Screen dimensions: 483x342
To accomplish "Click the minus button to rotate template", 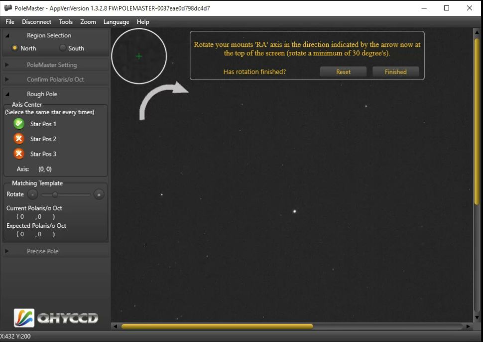I will 32,194.
